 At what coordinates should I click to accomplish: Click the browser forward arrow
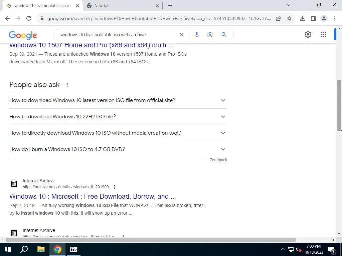18,18
